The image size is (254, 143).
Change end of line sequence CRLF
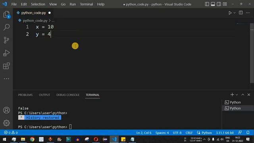pos(189,133)
